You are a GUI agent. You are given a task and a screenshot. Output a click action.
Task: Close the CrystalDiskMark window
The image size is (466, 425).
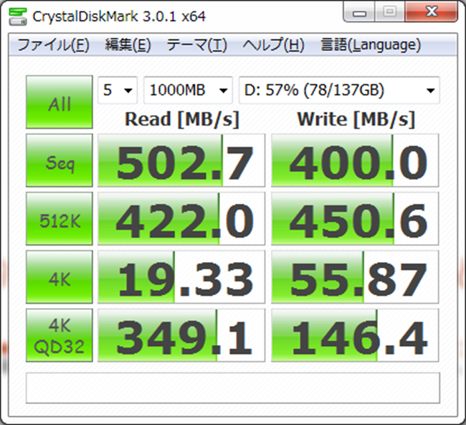point(431,12)
